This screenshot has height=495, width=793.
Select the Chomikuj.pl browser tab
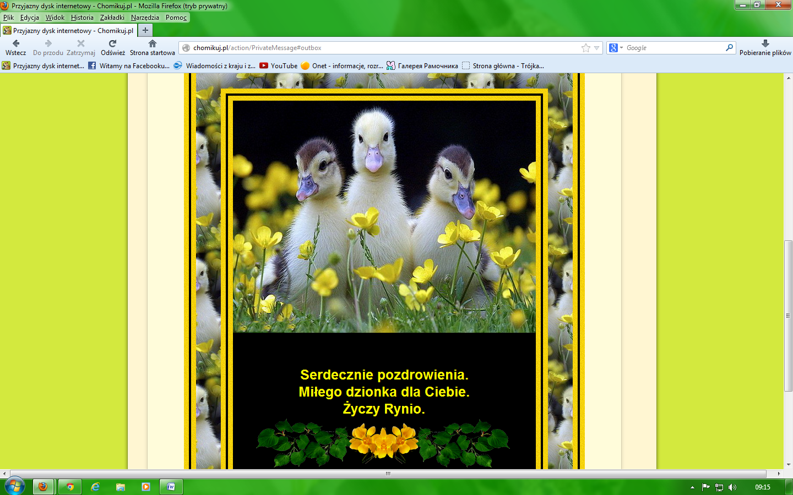69,30
